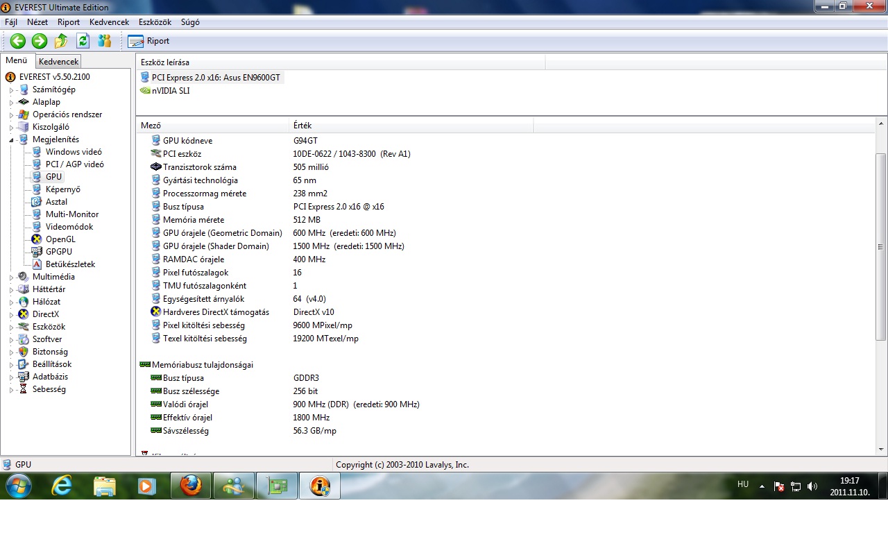
Task: Expand the Számítógép tree node
Action: pyautogui.click(x=11, y=89)
